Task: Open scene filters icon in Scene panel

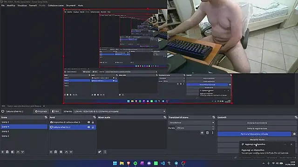Action: pos(13,152)
